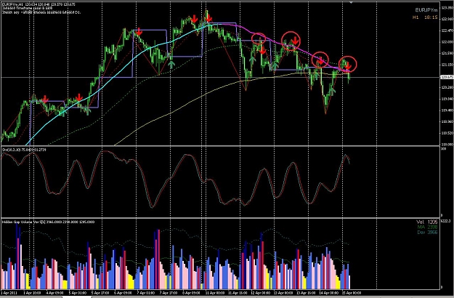Image resolution: width=454 pixels, height=298 pixels.
Task: Click the horizontal current-price line
Action: pos(220,77)
